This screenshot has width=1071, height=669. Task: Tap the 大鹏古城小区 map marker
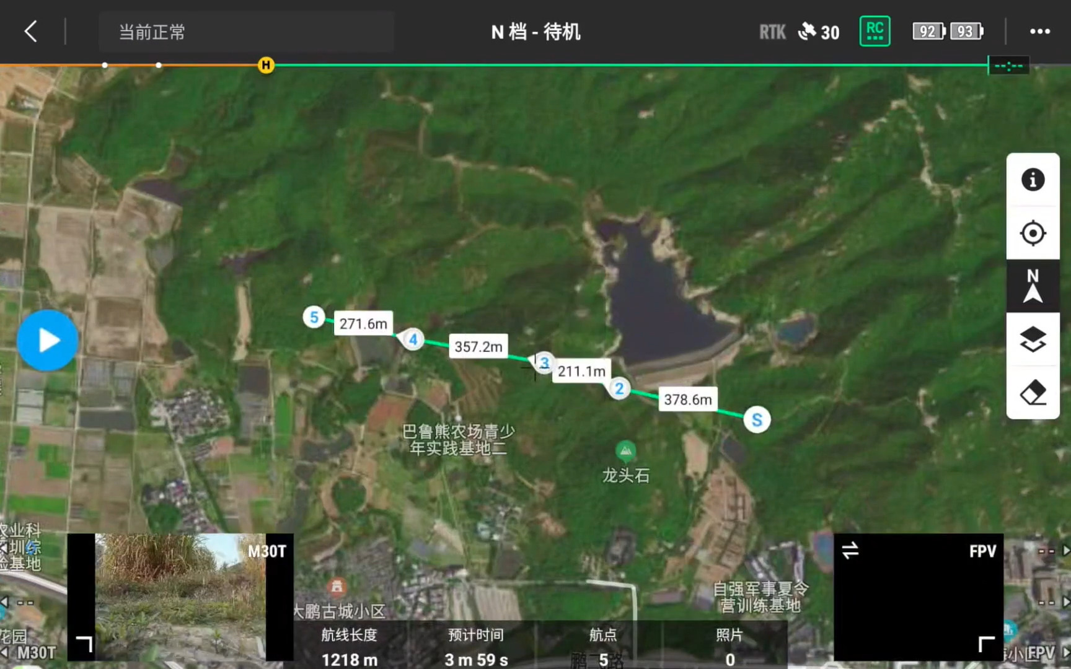[x=337, y=585]
